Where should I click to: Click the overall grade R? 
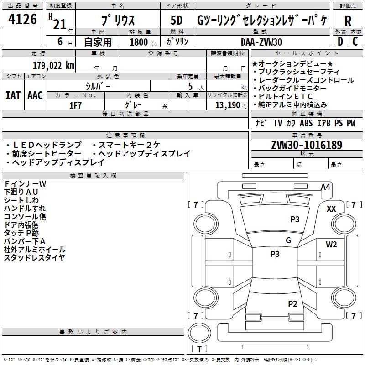click(x=348, y=21)
